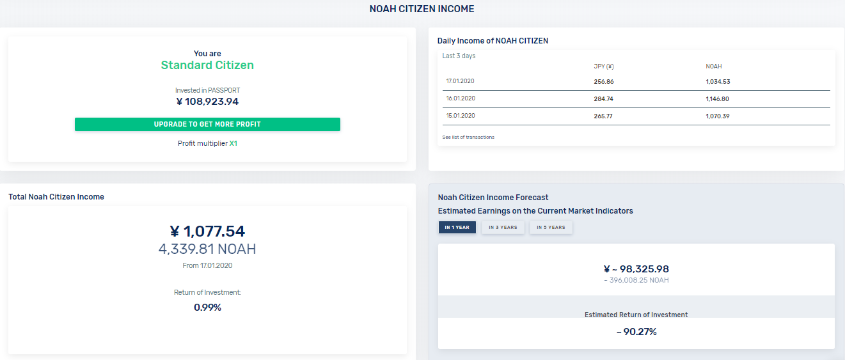The width and height of the screenshot is (845, 360).
Task: Click the Total Noah Citizen Income title
Action: tap(56, 197)
